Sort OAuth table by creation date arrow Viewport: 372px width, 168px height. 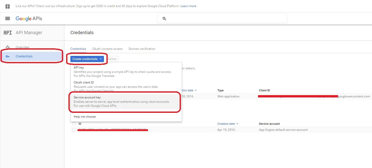196,90
